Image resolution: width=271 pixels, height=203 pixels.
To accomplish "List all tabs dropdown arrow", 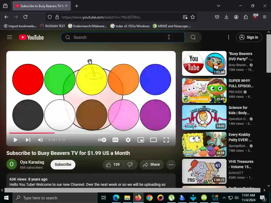I will [218, 6].
